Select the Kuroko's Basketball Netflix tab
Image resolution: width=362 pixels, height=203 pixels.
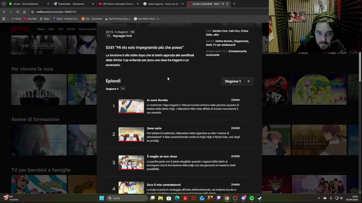point(208,4)
